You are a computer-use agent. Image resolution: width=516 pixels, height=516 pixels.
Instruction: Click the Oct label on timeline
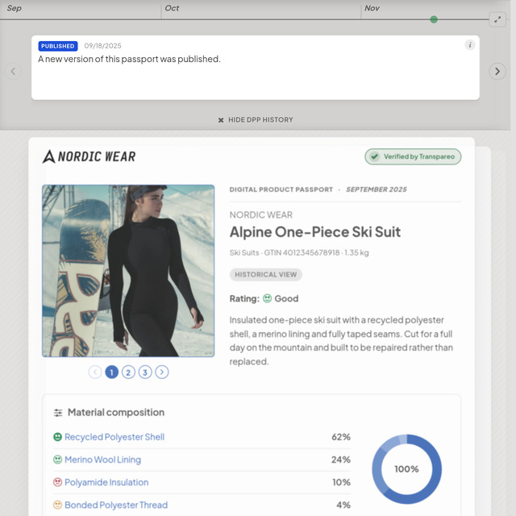click(172, 8)
